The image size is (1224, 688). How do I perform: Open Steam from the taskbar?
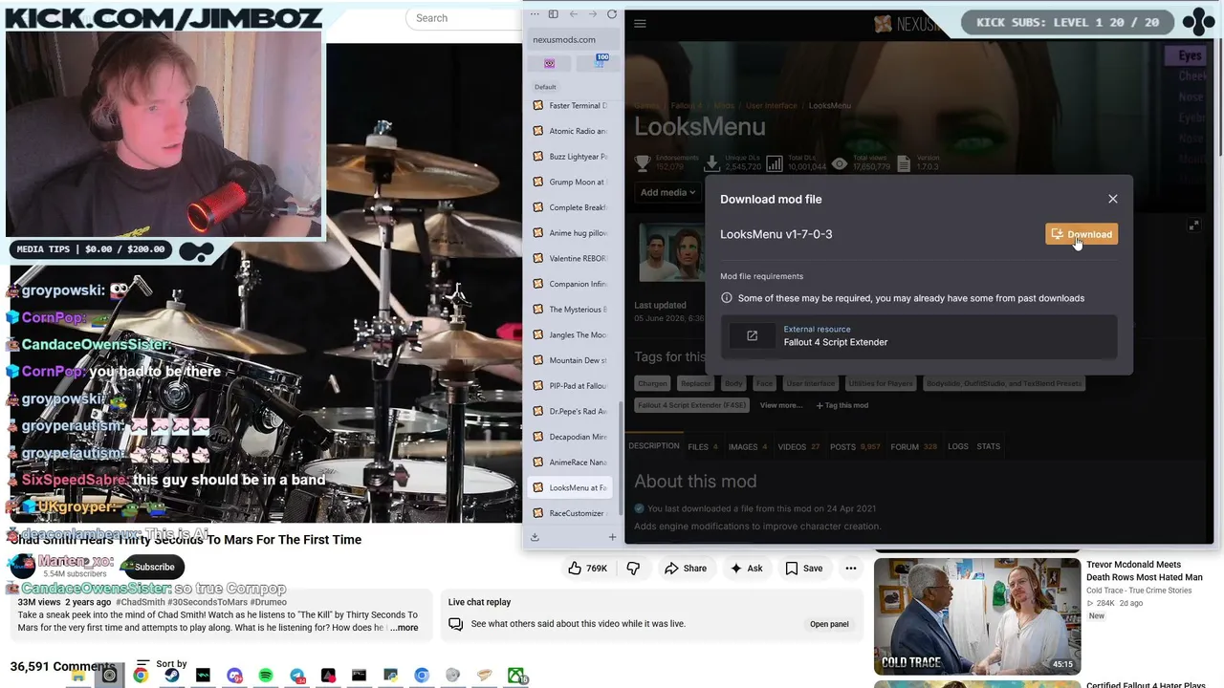click(172, 676)
